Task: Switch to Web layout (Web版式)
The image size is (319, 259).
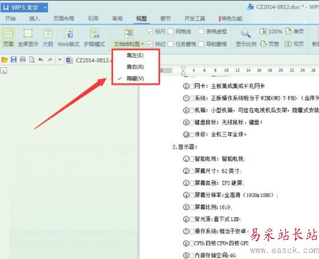Action: pyautogui.click(x=68, y=38)
